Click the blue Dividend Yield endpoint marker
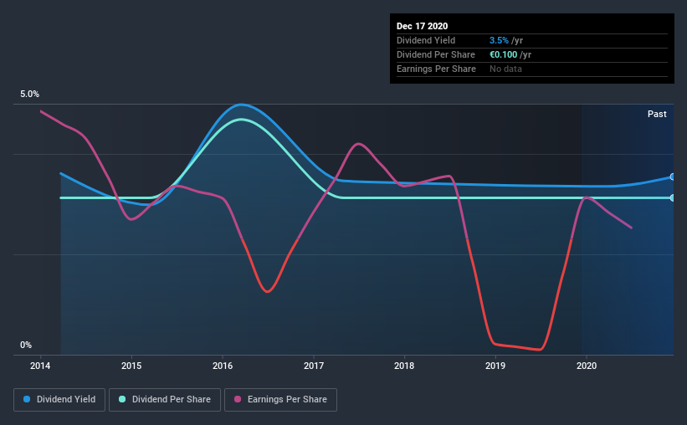The width and height of the screenshot is (687, 425). (x=673, y=177)
